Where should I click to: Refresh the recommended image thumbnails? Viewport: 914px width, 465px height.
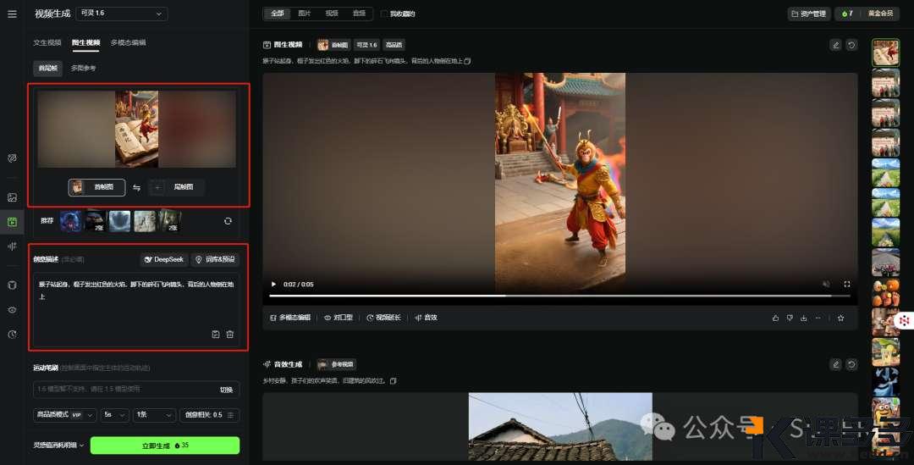(228, 221)
